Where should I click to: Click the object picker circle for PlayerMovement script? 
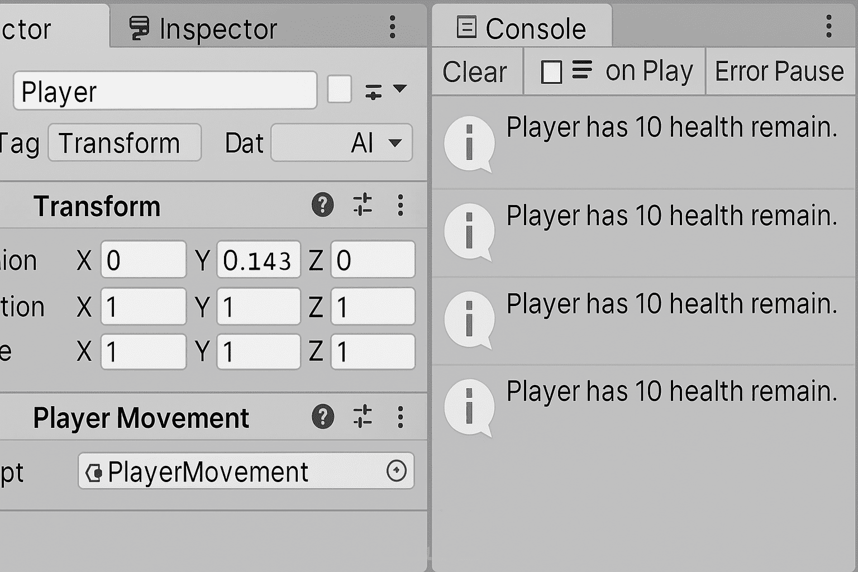[397, 471]
